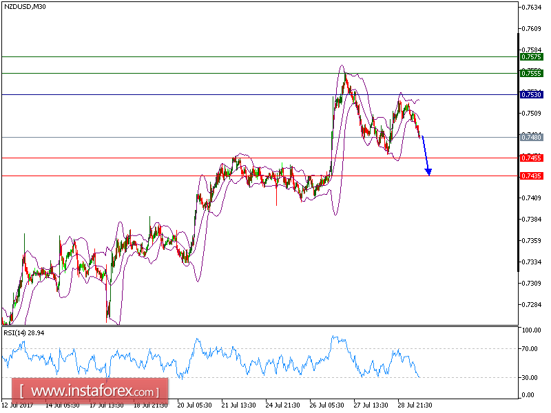The image size is (551, 413).
Task: Select the black vertical price scale bar
Action: pyautogui.click(x=517, y=172)
